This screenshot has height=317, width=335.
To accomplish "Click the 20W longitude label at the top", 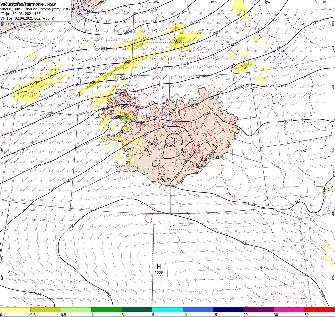I will (x=156, y=2).
